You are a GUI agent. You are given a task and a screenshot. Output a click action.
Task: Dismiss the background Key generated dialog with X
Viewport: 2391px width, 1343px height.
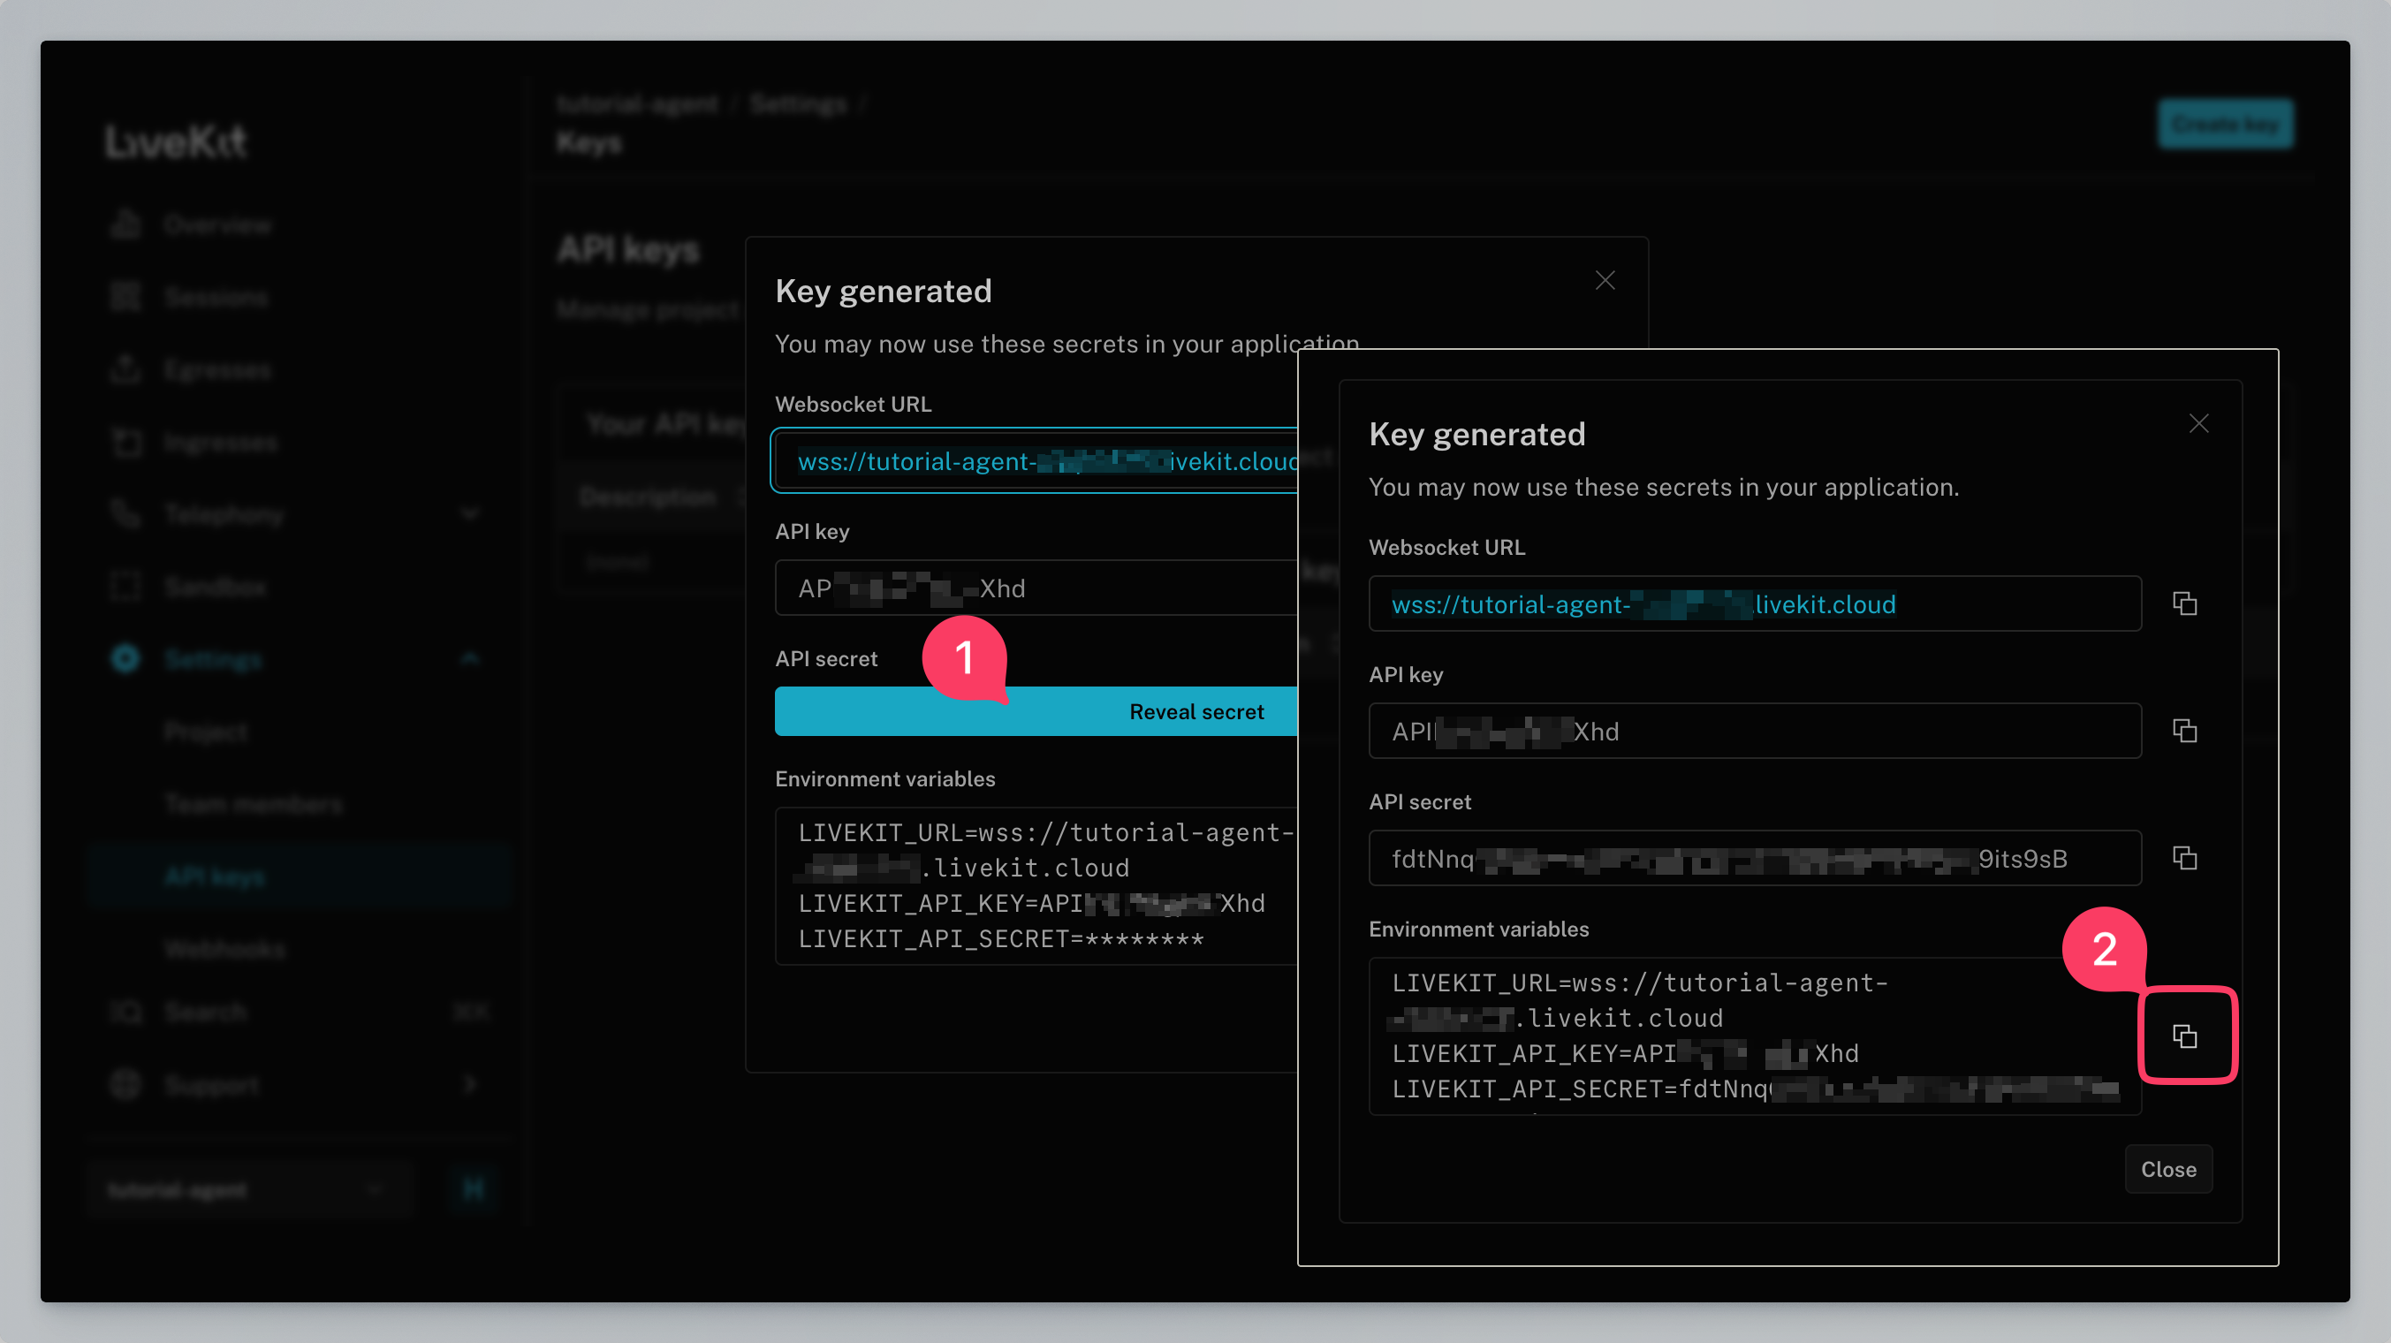[1605, 280]
